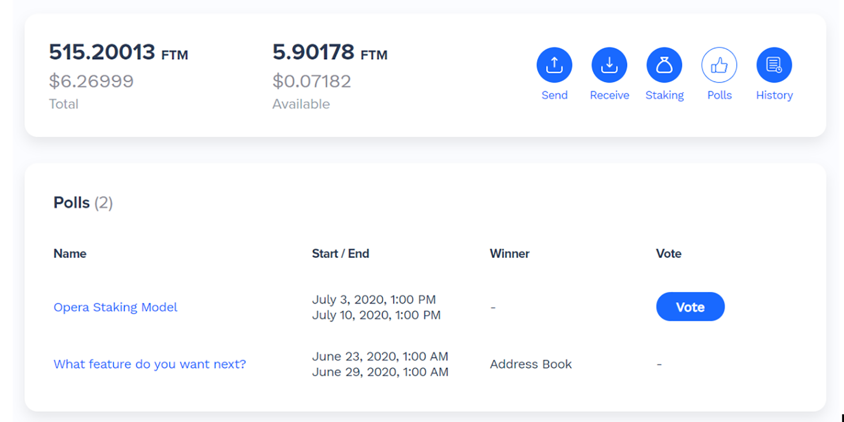844x422 pixels.
Task: Click the Receive download-arrow icon
Action: [x=609, y=65]
